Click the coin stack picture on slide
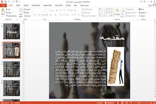The height and width of the screenshot is (104, 156). [116, 66]
